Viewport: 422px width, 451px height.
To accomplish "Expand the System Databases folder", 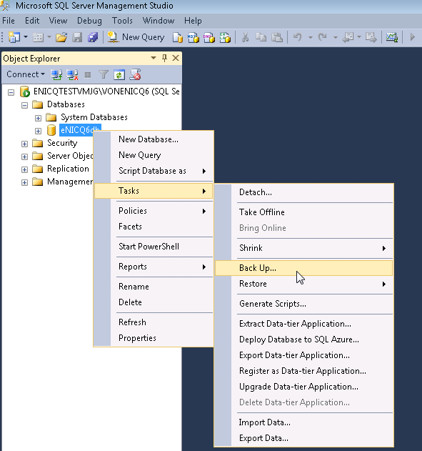I will click(38, 118).
